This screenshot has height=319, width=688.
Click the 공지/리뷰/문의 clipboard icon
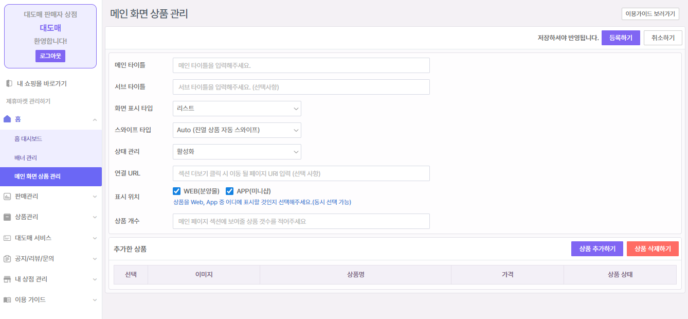coord(7,259)
